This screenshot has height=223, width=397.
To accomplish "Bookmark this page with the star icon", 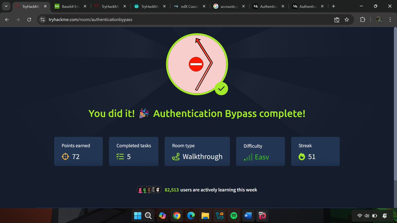I will click(347, 19).
